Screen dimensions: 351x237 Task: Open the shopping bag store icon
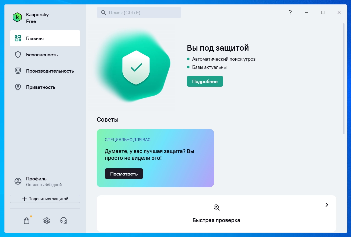(27, 221)
